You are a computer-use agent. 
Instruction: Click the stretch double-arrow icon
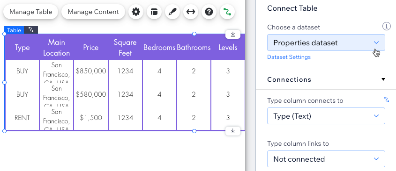tap(191, 12)
